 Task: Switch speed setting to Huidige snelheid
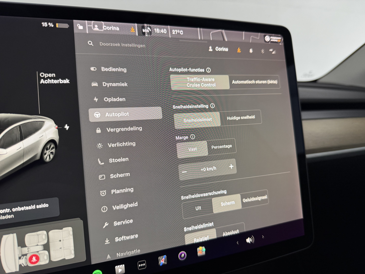click(241, 117)
